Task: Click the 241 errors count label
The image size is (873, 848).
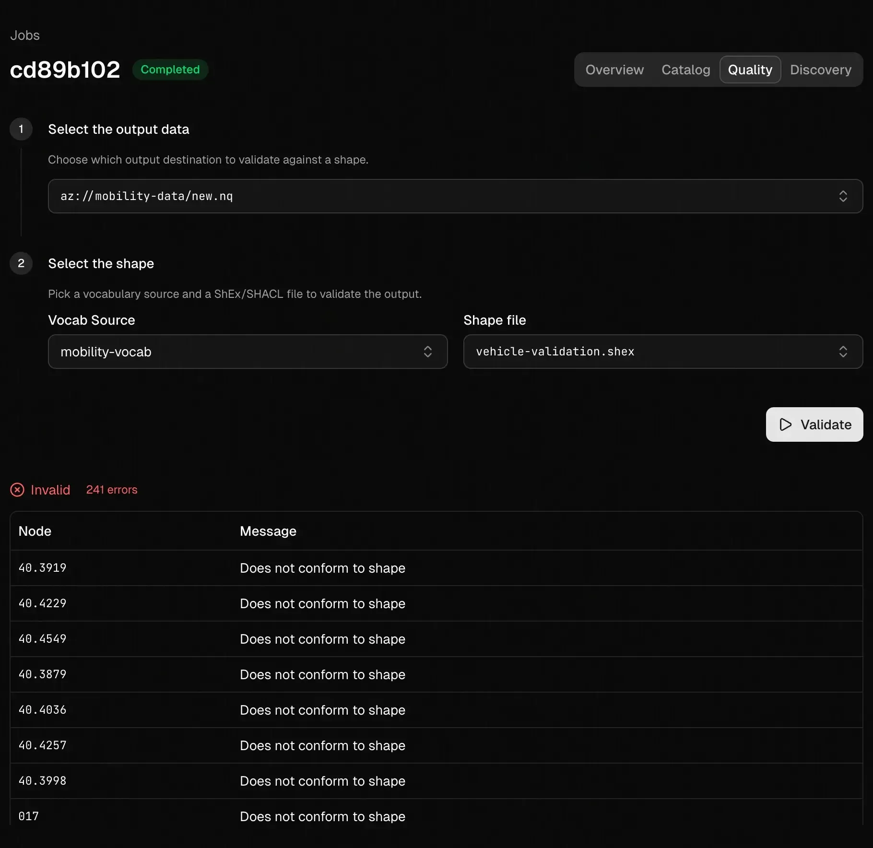Action: pyautogui.click(x=112, y=490)
